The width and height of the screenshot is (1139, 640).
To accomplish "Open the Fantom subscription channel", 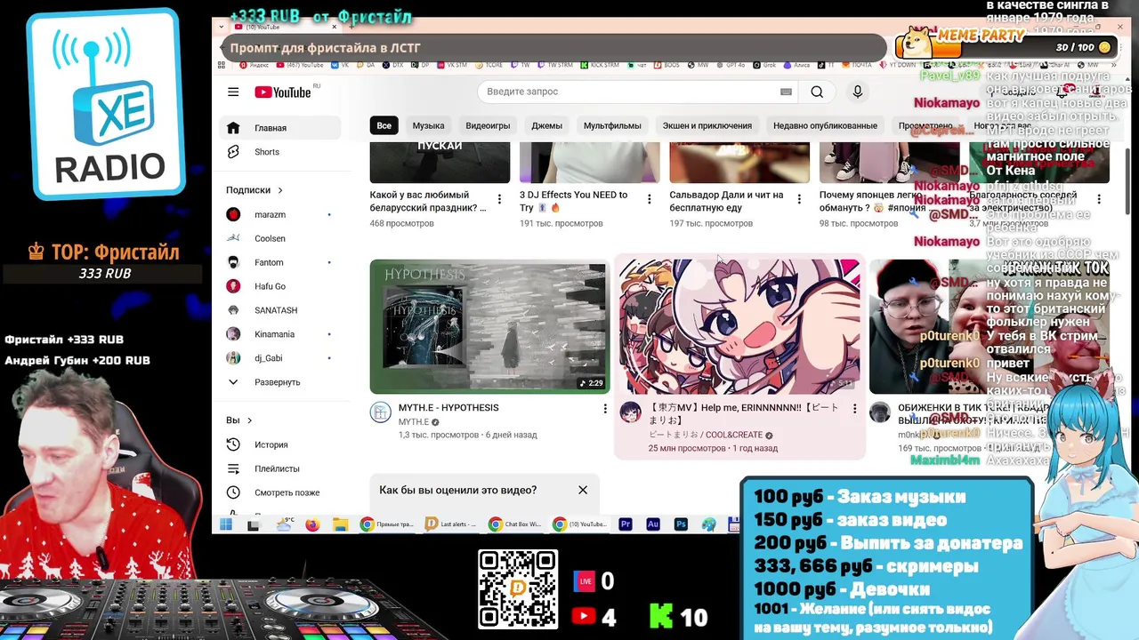I will 279,262.
